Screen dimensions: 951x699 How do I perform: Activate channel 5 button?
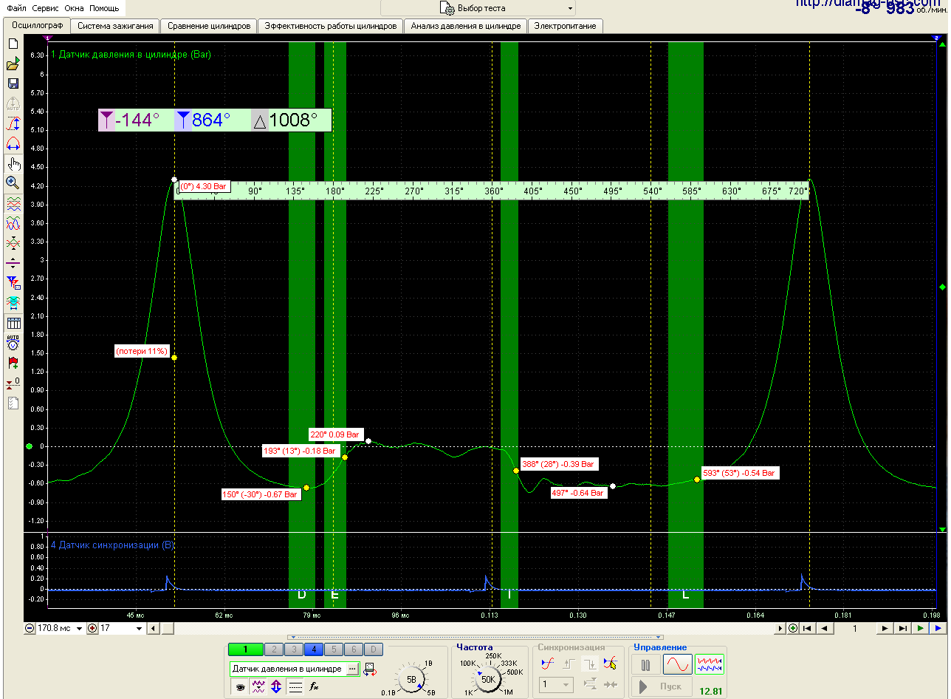(x=334, y=649)
